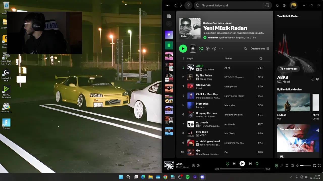This screenshot has height=181, width=323.
Task: Switch the Spotify player to full screen
Action: [319, 166]
